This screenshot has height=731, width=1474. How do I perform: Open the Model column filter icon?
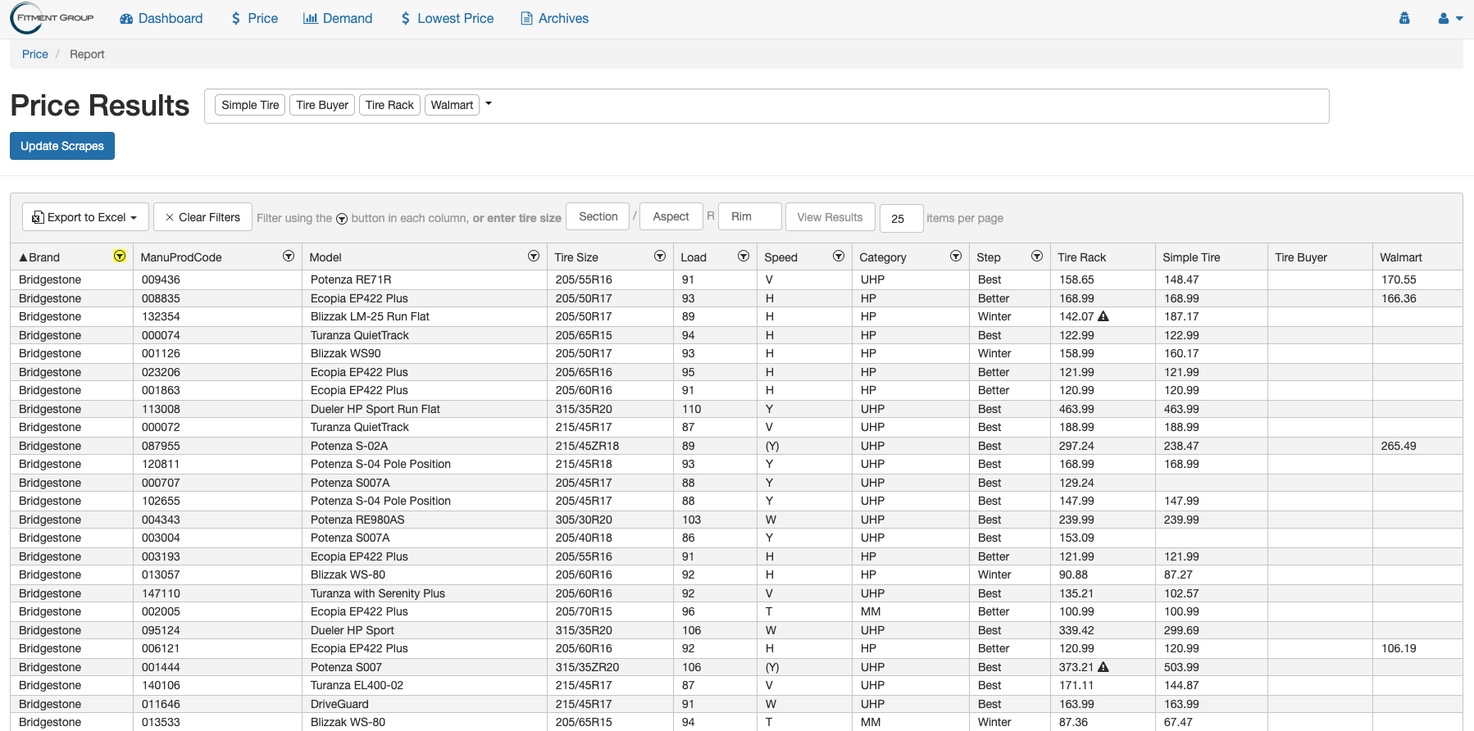534,257
